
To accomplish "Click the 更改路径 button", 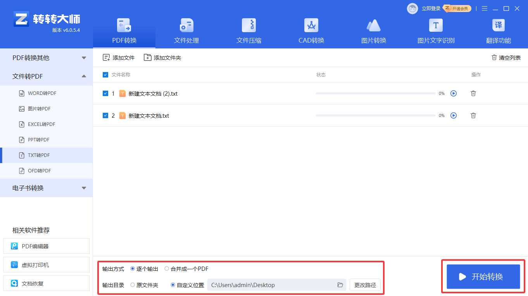I will tap(365, 285).
